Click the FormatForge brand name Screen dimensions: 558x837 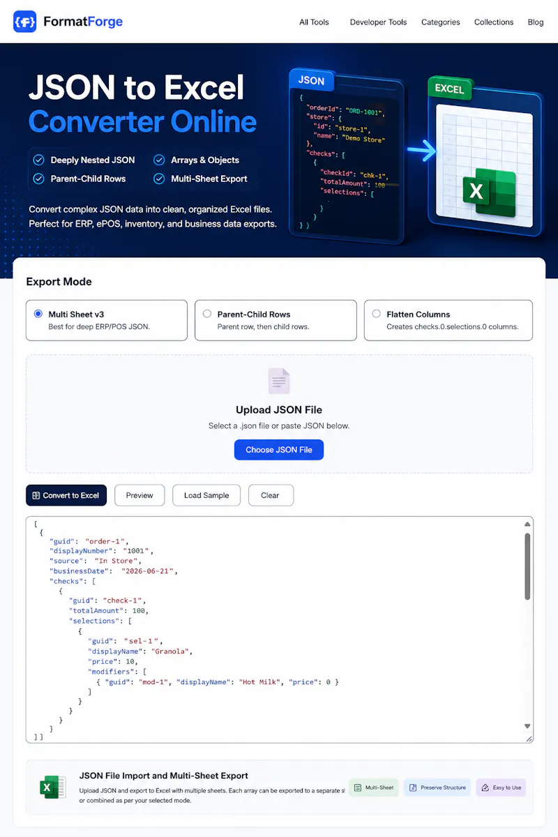pyautogui.click(x=83, y=22)
